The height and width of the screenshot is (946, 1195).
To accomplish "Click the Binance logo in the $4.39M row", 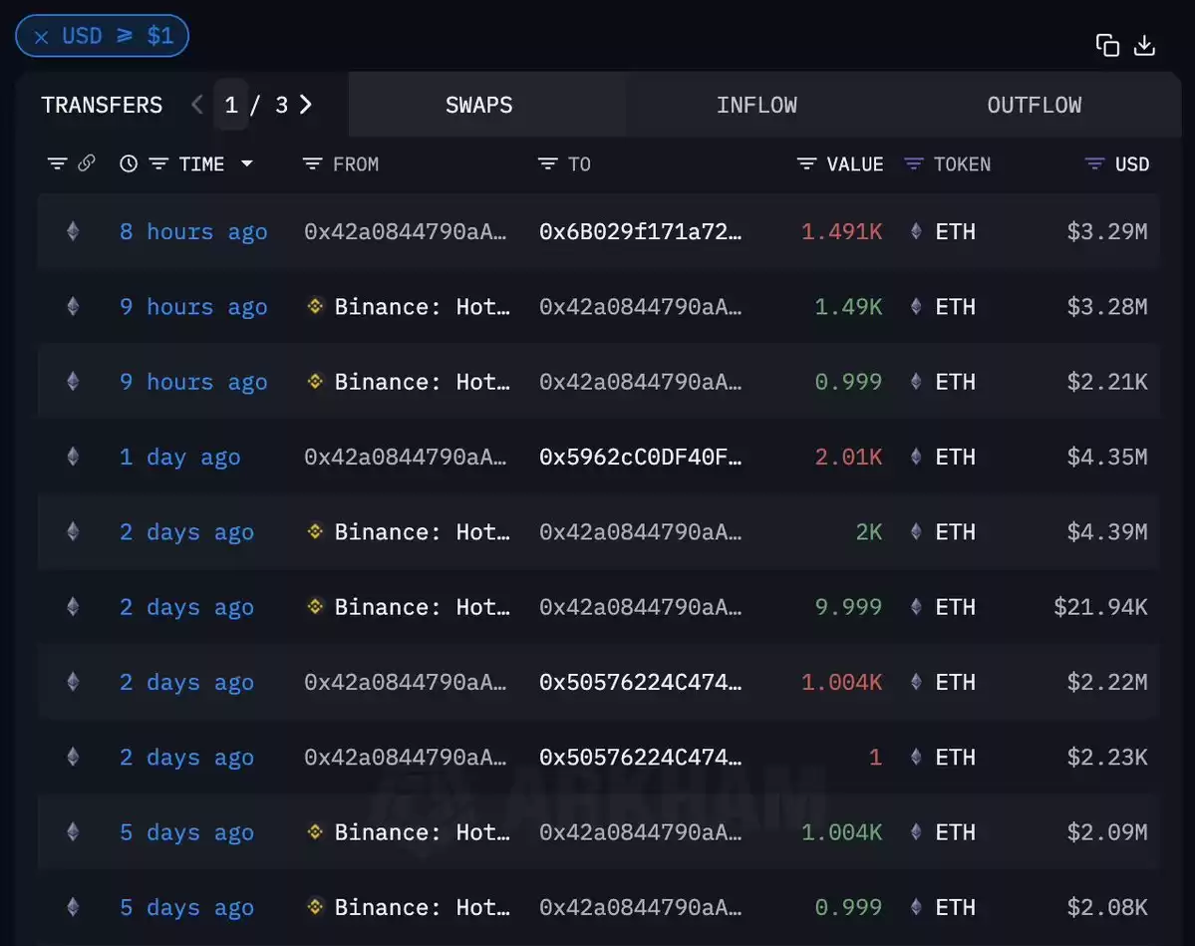I will click(315, 531).
